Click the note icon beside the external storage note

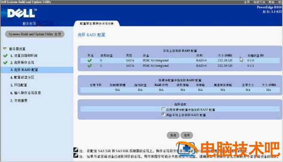tap(76, 155)
